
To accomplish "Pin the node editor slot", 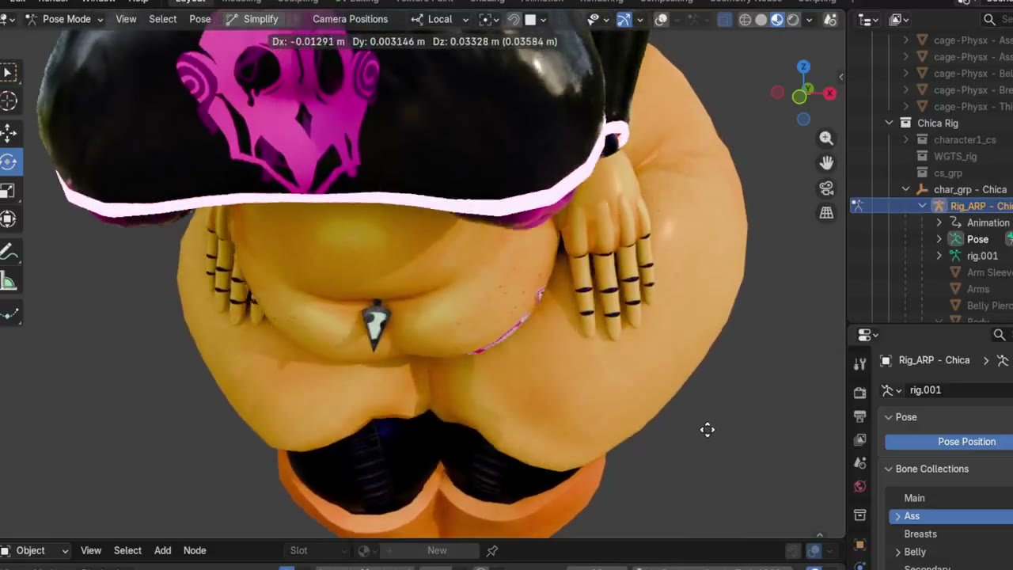I will pos(491,551).
